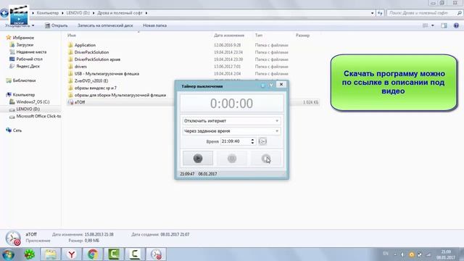The image size is (464, 261).
Task: Change the view with the view icon
Action: tap(426, 25)
